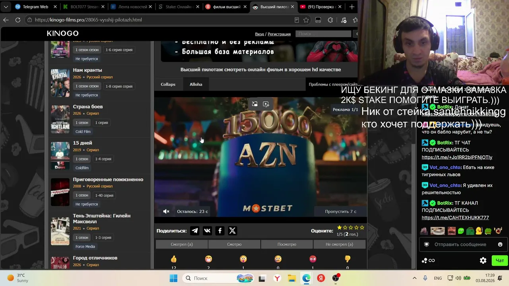
Task: React with the thumbs-down emoji
Action: point(348,259)
